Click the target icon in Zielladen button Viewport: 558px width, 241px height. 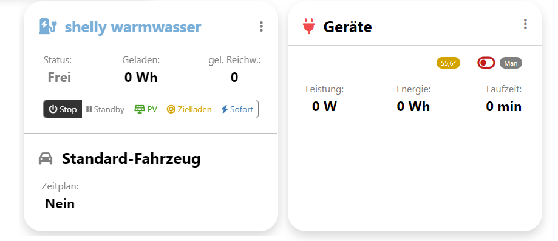(171, 109)
